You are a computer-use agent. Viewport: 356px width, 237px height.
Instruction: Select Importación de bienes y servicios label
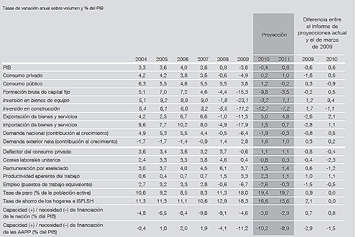click(38, 124)
